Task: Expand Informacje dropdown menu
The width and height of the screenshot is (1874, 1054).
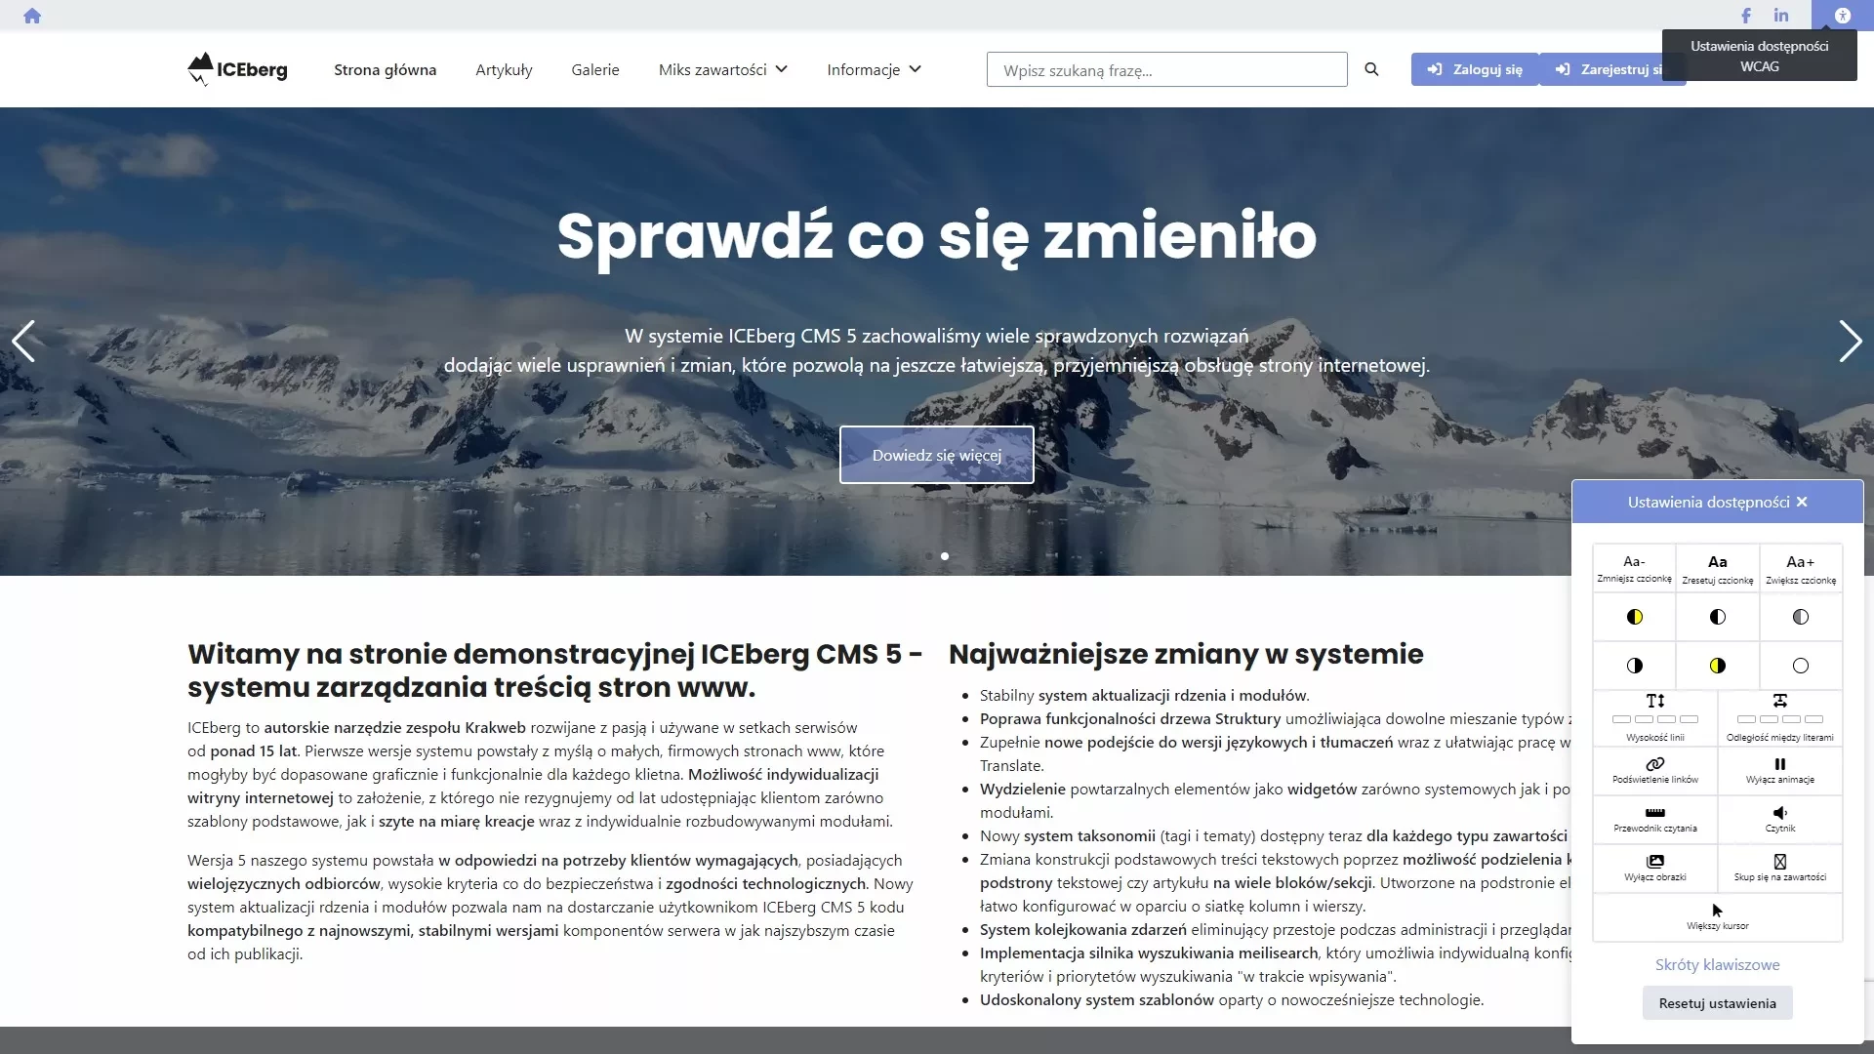Action: tap(874, 69)
